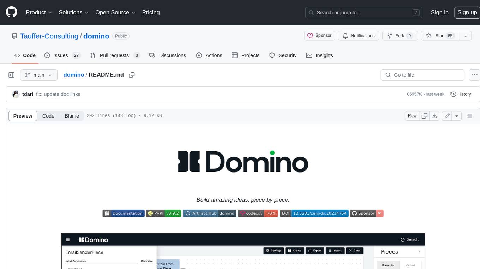This screenshot has height=269, width=480.
Task: Open the document outline
Action: 469,116
